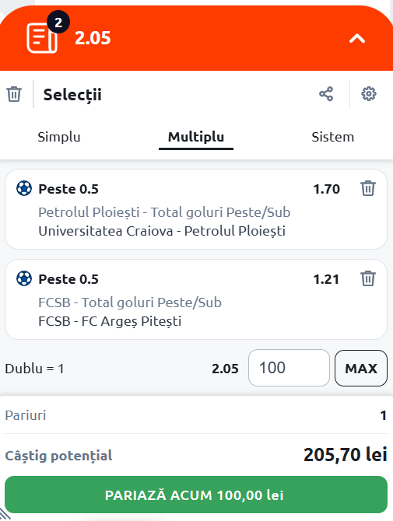Screen dimensions: 393x521
Task: Click the Selecții heading
Action: (72, 95)
